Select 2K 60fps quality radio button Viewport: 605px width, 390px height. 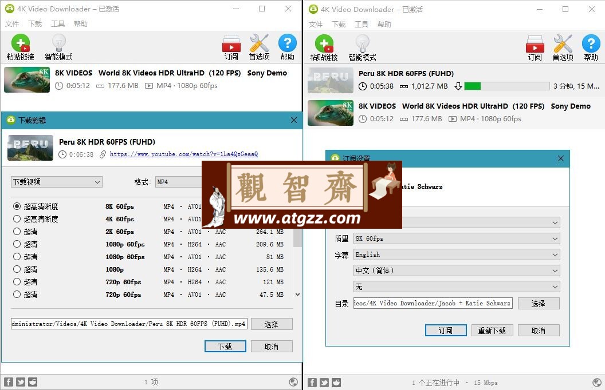(17, 232)
